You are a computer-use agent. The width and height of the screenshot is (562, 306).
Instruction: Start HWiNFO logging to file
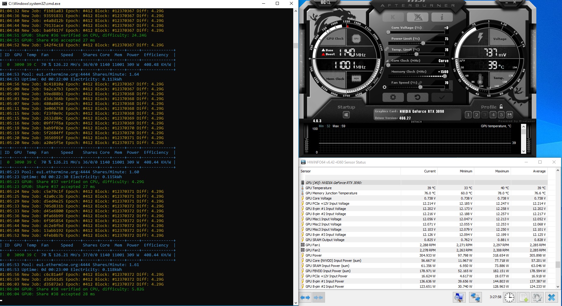click(523, 297)
